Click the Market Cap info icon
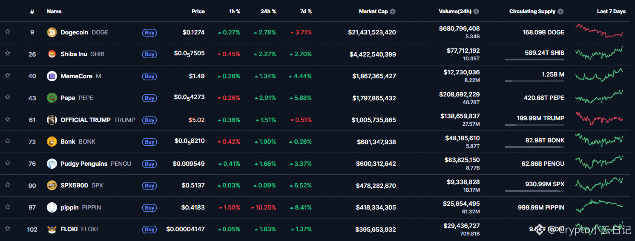Viewport: 635px width, 241px height. pyautogui.click(x=393, y=11)
